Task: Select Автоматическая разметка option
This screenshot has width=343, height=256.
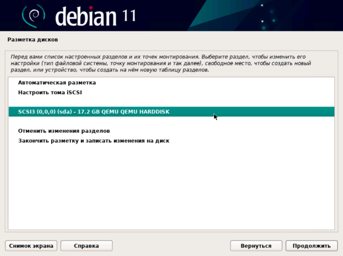Action: (171, 83)
